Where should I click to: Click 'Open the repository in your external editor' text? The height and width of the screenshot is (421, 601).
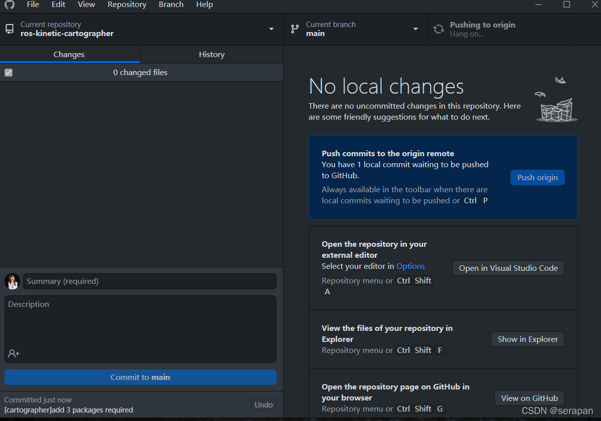374,250
